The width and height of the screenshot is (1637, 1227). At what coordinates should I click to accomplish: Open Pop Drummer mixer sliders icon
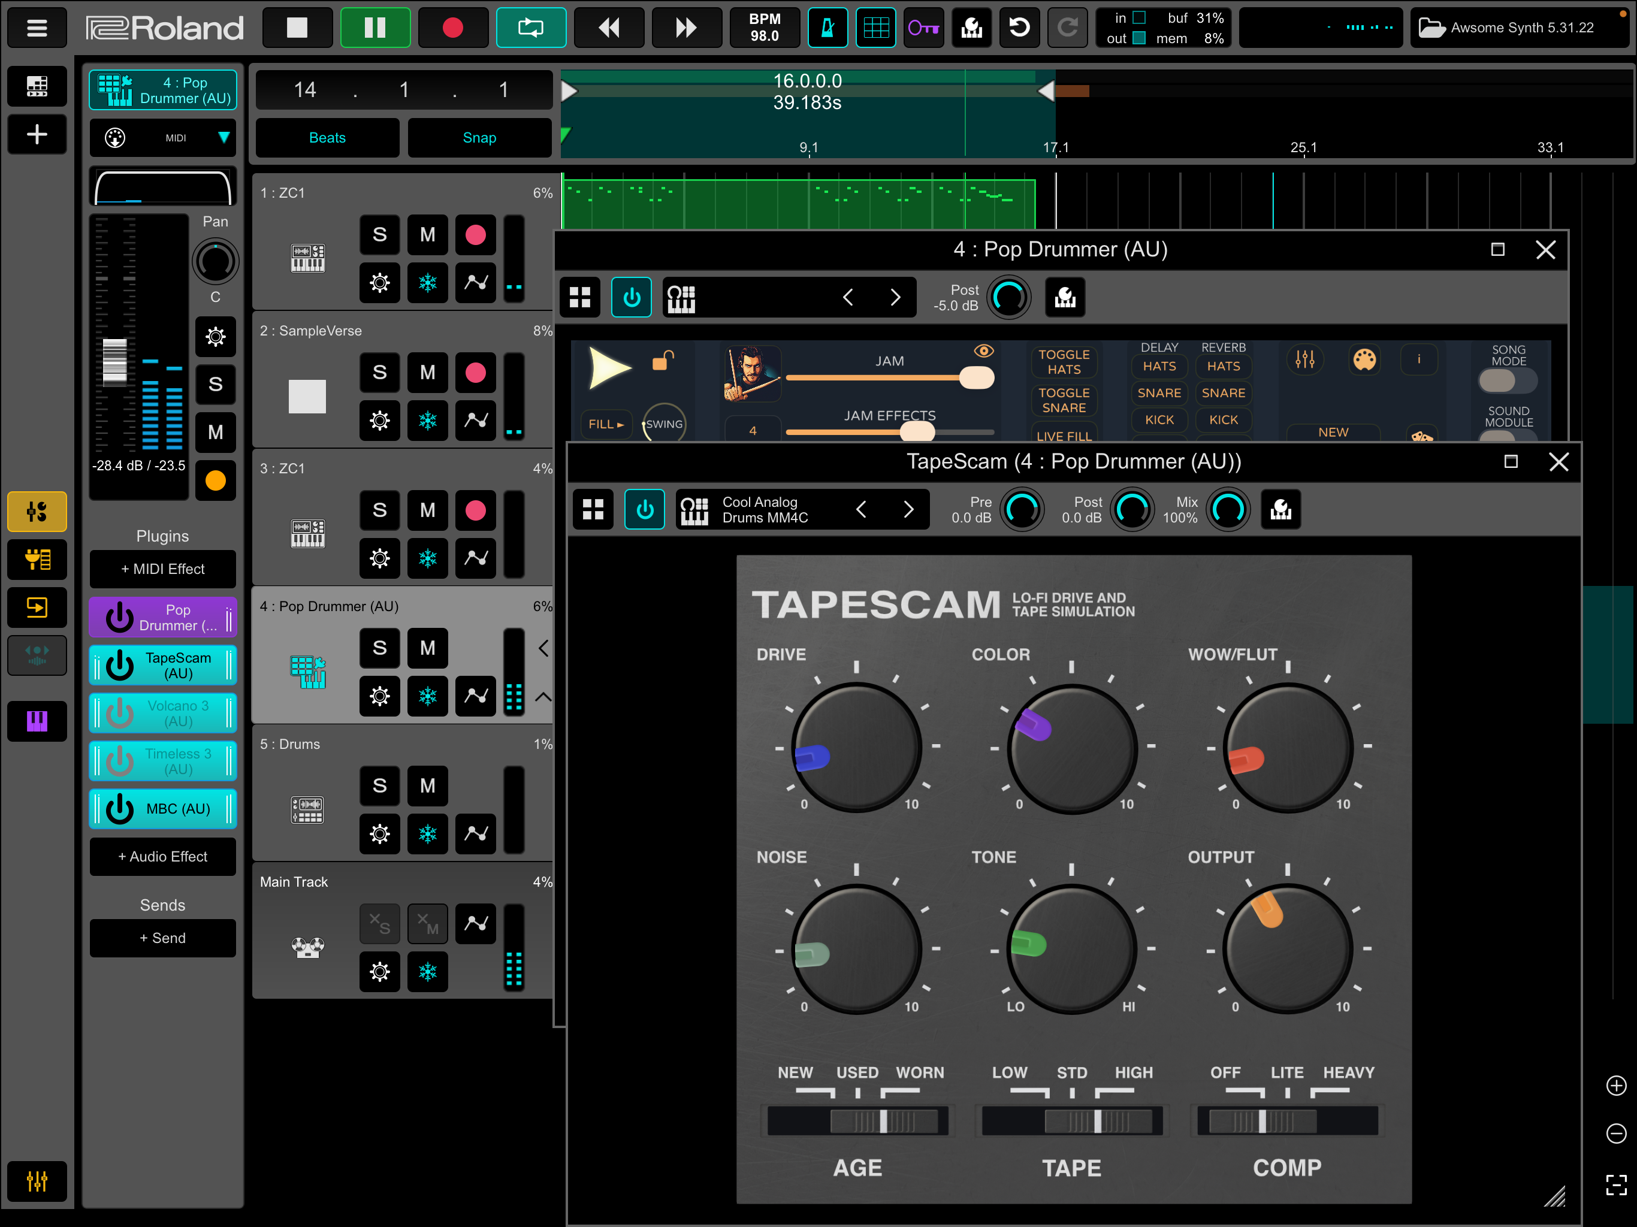[1304, 359]
